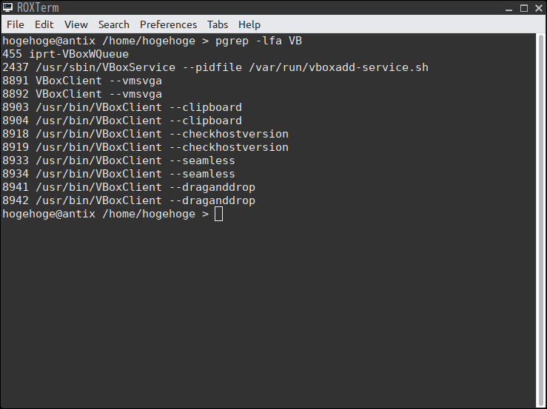Click the pgrep -lfa VB command text
Viewport: 547px width, 409px height.
point(258,41)
